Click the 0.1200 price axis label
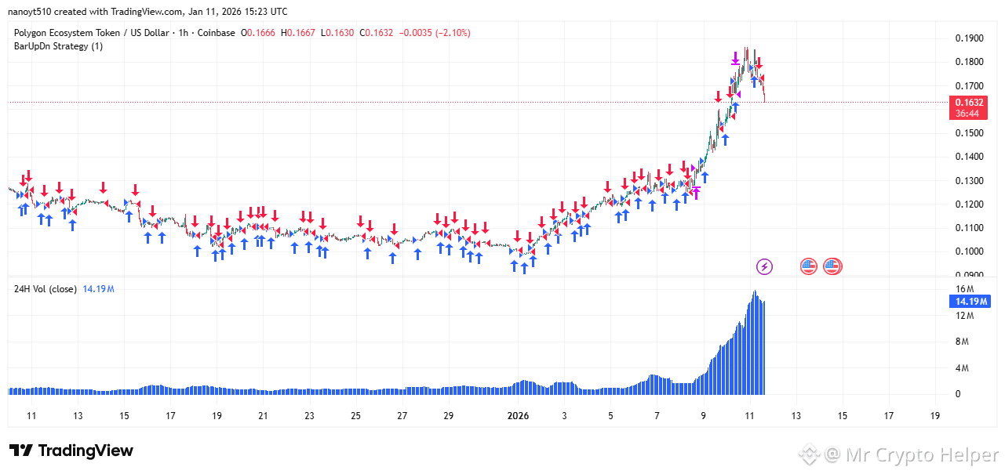This screenshot has width=1005, height=474. [968, 204]
